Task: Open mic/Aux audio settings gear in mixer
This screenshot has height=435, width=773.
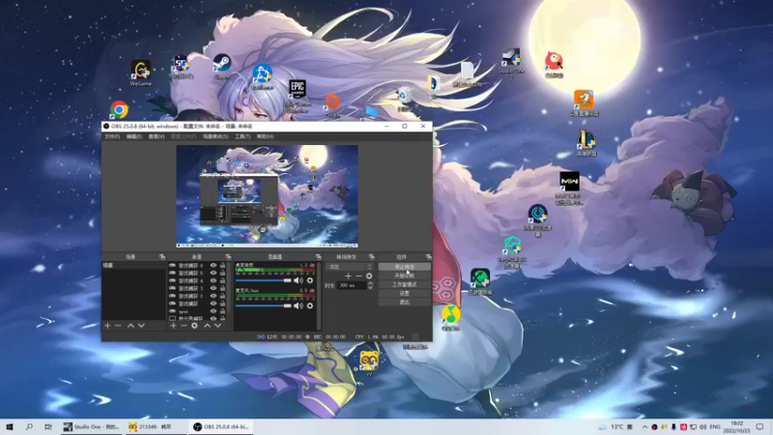Action: coord(309,305)
